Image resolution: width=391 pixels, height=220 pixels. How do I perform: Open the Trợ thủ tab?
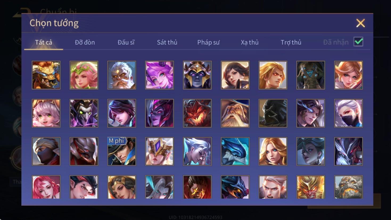coord(291,42)
